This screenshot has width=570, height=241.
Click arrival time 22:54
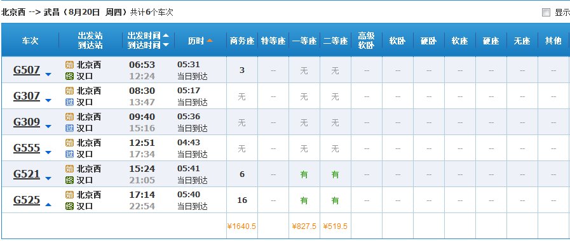(x=142, y=206)
